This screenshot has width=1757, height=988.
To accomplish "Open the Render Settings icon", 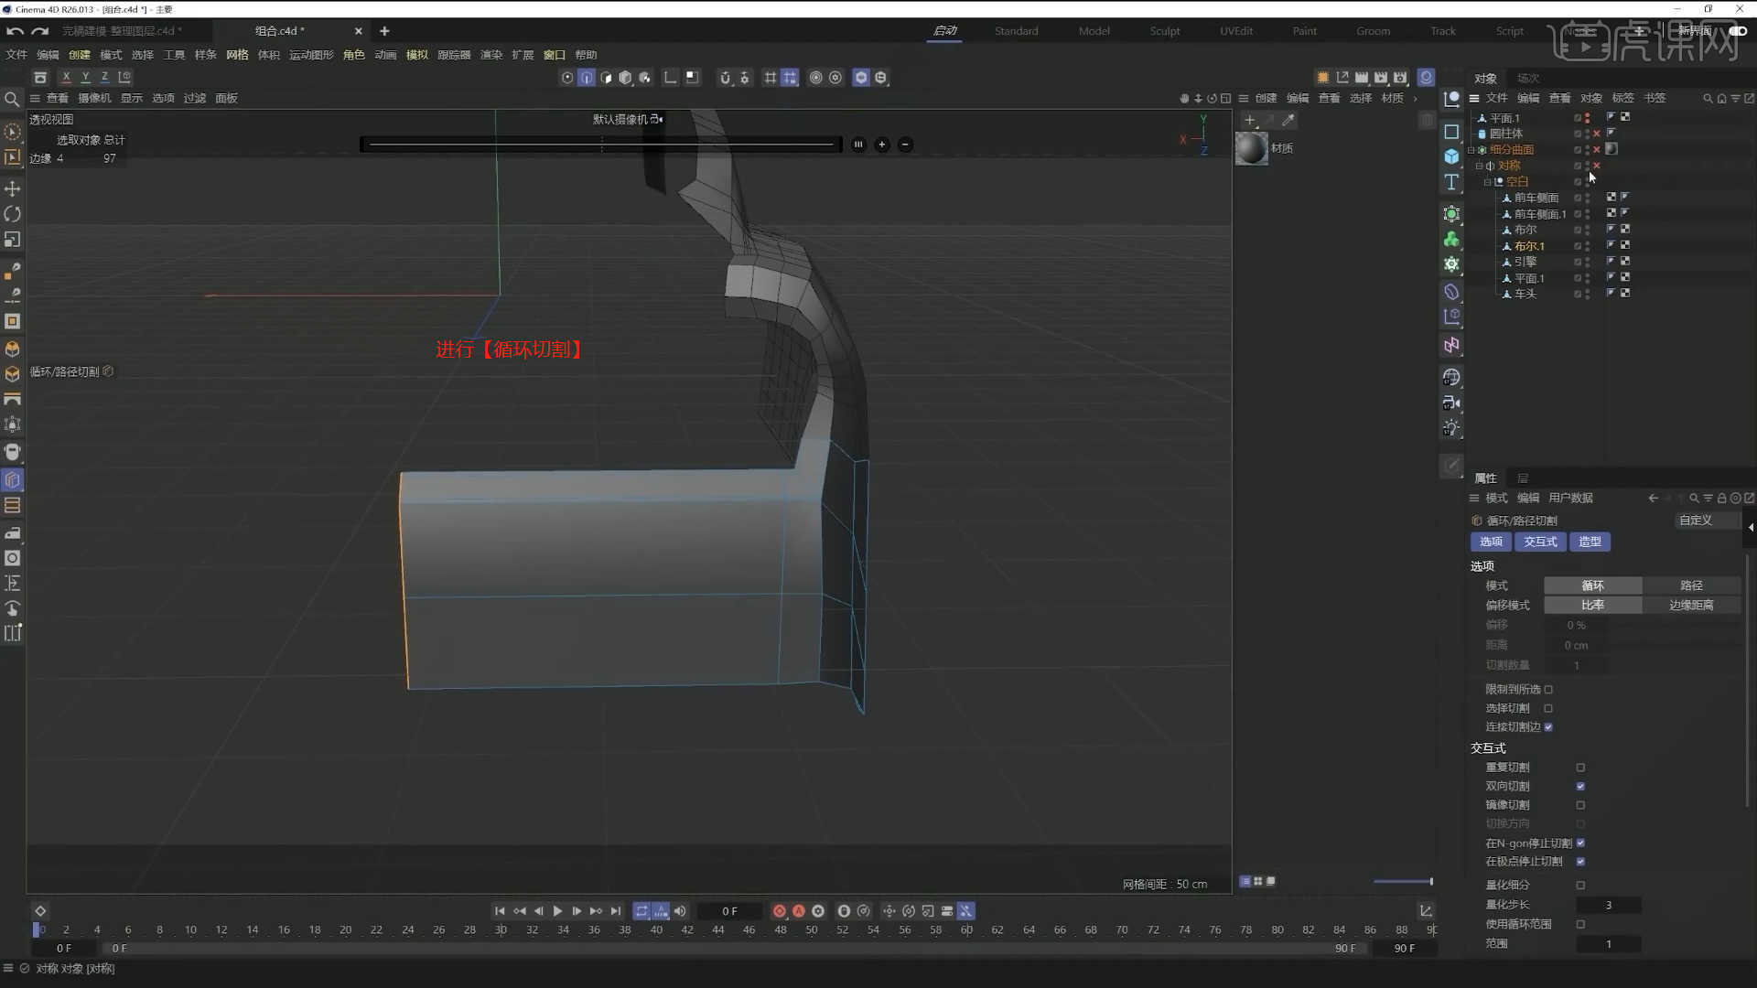I will tap(1400, 78).
